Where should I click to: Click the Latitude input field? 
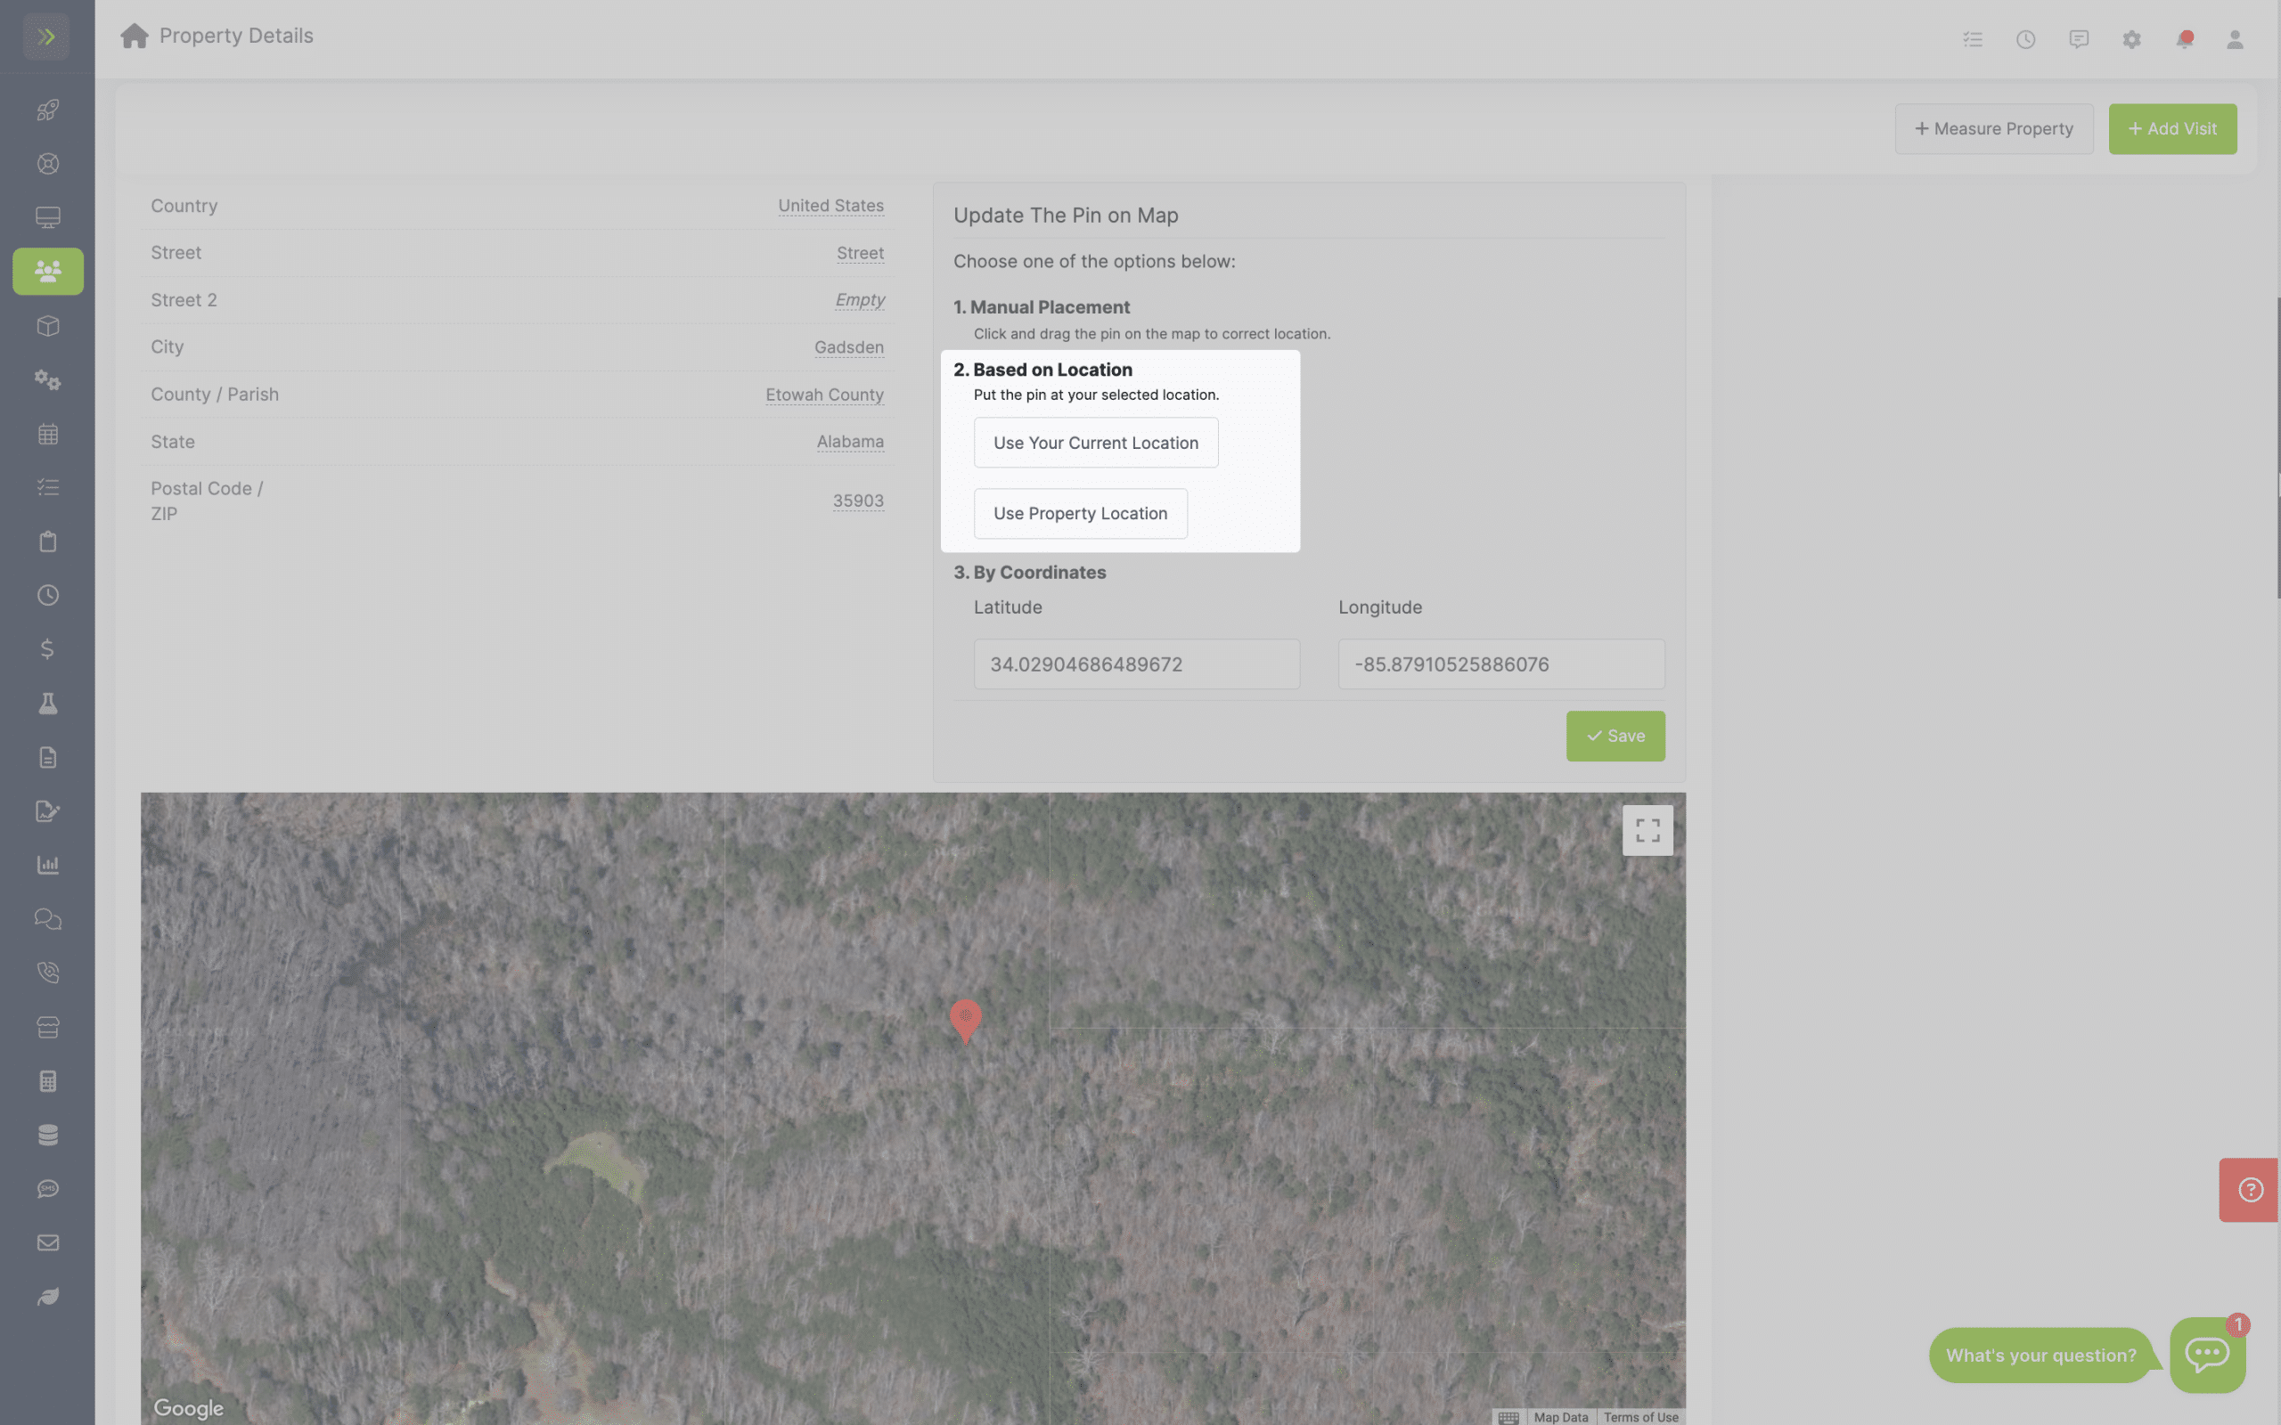coord(1136,664)
